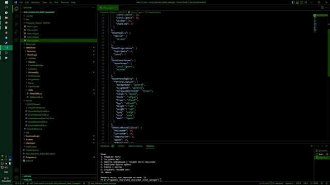The image size is (330, 185).
Task: Open the Help menu
Action: (73, 2)
